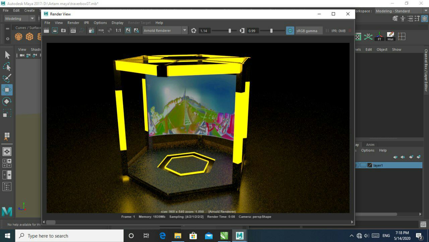Switch to single perspective view layout

[x=7, y=152]
